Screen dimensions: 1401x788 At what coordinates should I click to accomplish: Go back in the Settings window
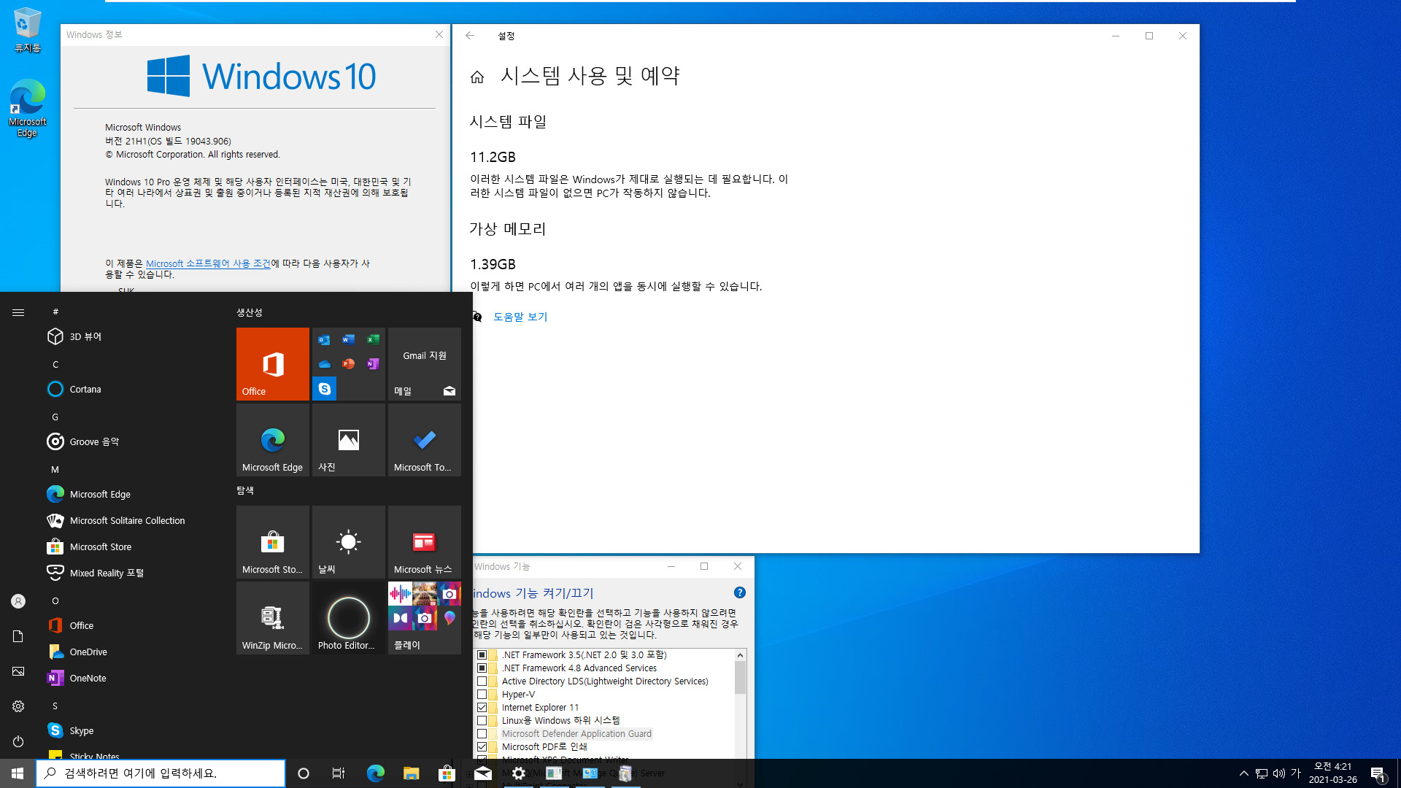click(x=470, y=36)
